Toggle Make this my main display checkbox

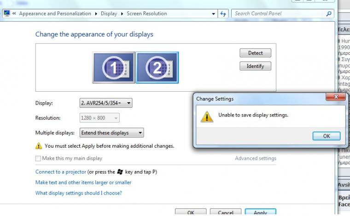(38, 158)
